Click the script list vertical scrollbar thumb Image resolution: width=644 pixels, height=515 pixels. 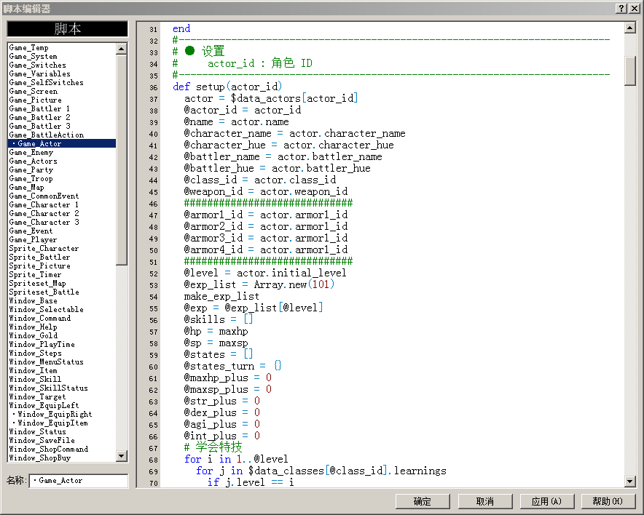click(x=121, y=160)
